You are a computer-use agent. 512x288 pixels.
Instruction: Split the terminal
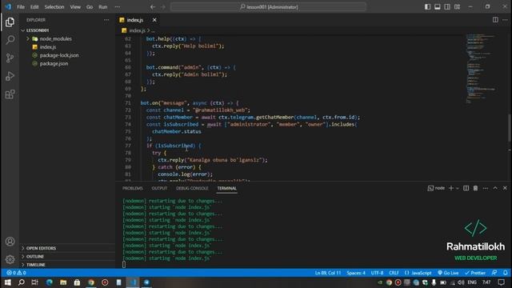466,188
